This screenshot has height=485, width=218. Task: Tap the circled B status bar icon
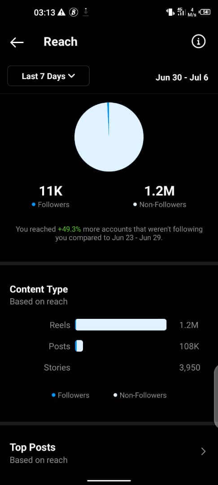point(74,13)
